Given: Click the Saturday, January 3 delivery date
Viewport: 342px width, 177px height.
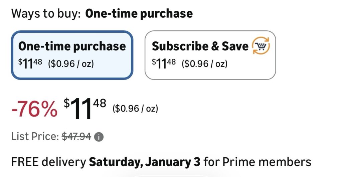Looking at the screenshot, I should (144, 162).
